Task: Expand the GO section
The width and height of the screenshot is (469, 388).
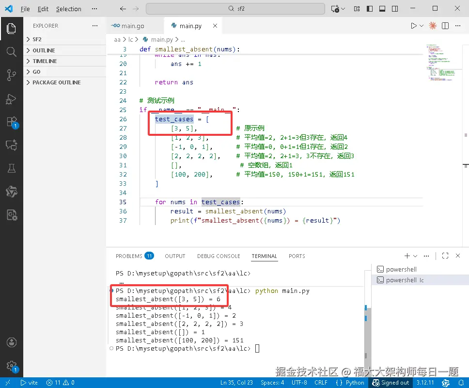Action: [x=64, y=72]
